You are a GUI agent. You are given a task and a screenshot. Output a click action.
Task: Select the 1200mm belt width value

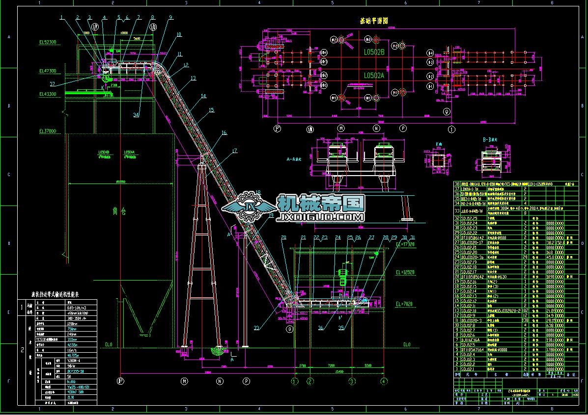pyautogui.click(x=72, y=324)
